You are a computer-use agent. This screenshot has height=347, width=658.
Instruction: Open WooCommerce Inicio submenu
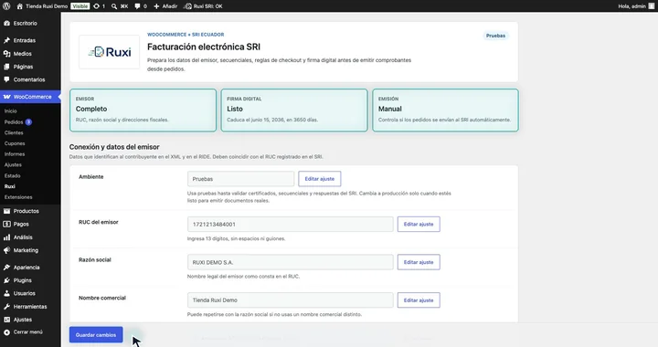click(10, 111)
